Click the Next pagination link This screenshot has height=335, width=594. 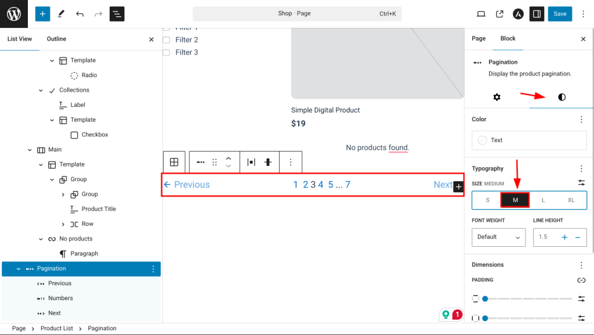pos(443,185)
